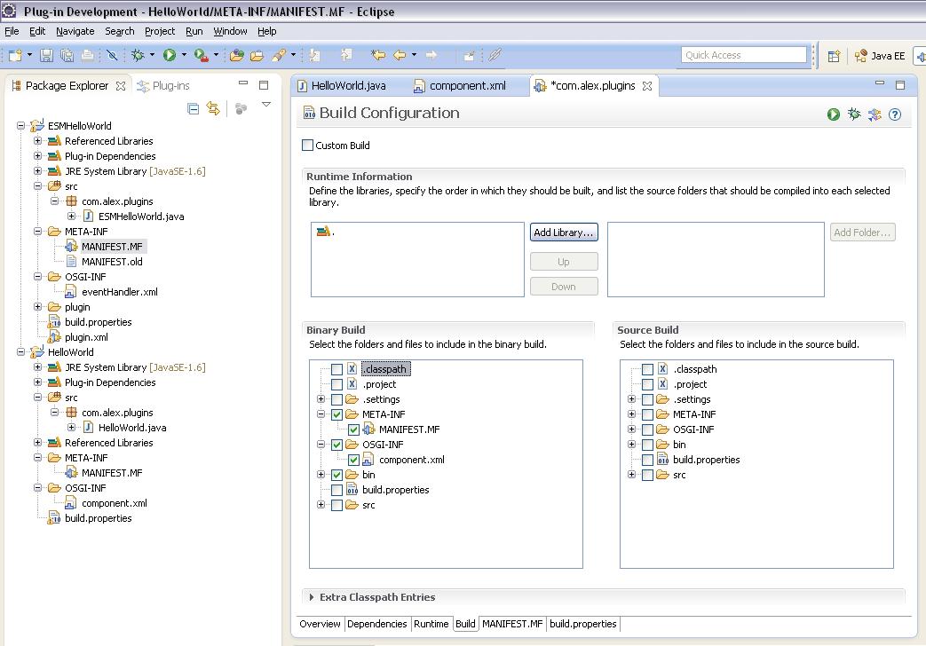Select the '.' library in Runtime Information list

click(326, 232)
